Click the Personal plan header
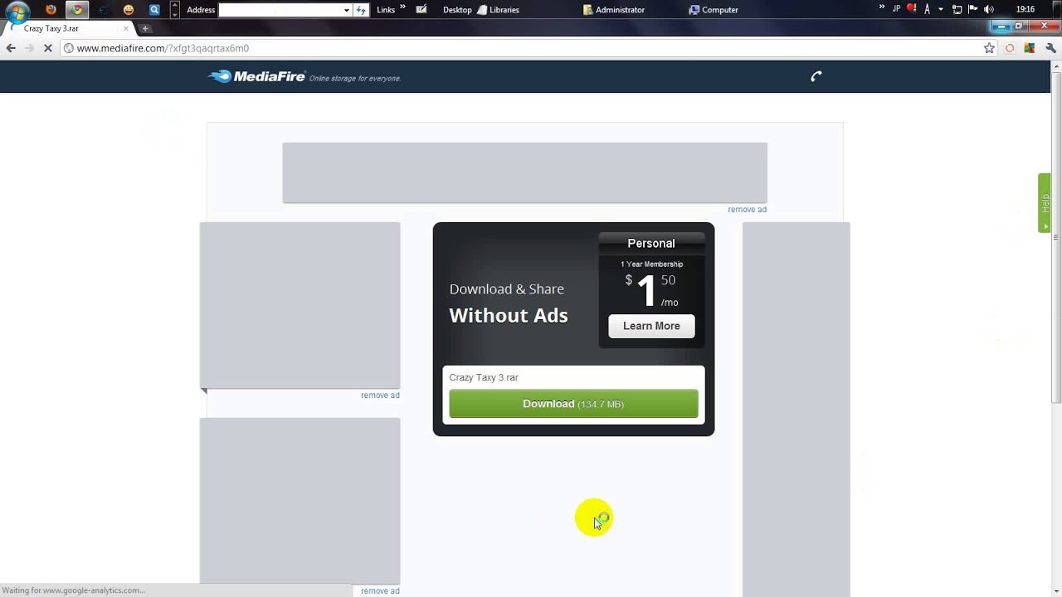 (x=651, y=243)
